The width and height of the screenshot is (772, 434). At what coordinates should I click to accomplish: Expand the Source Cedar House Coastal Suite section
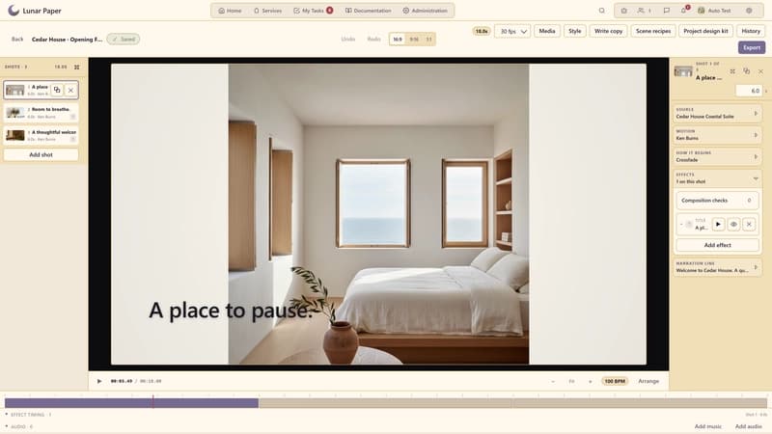coord(717,113)
